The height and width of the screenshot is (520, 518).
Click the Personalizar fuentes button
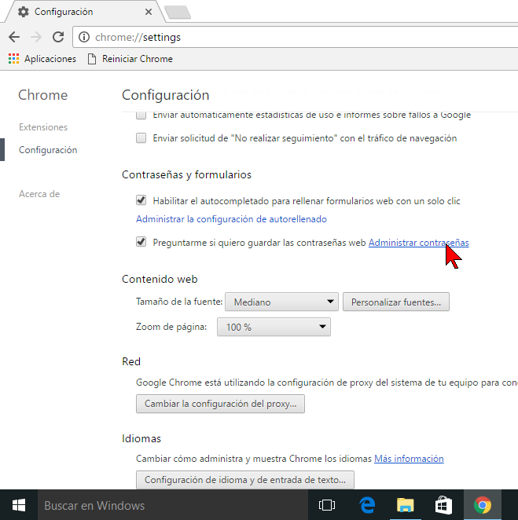[396, 302]
